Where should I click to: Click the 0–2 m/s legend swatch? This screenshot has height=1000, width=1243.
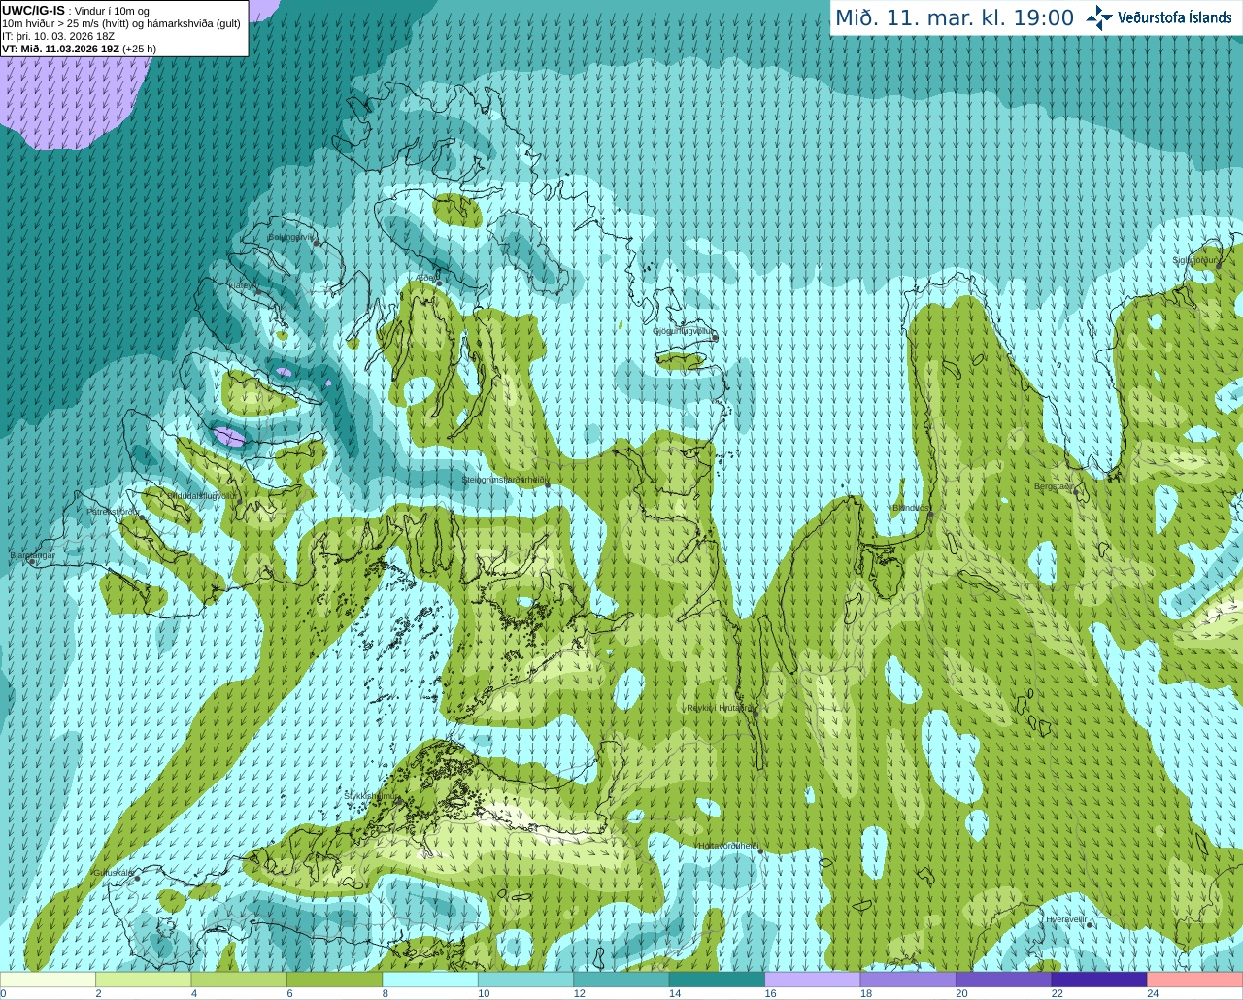[x=49, y=980]
